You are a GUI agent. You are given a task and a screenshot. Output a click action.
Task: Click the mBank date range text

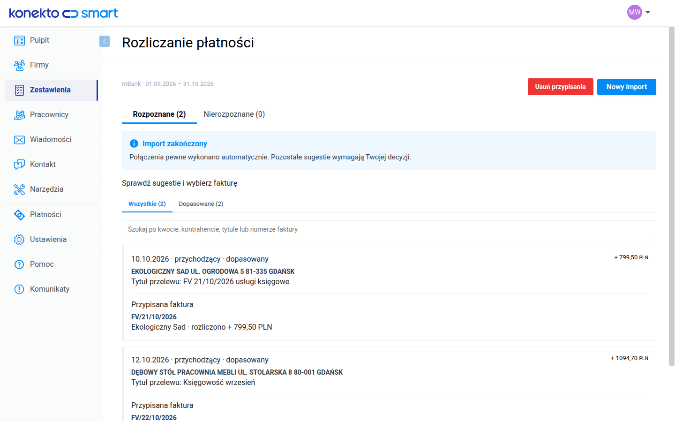[168, 84]
